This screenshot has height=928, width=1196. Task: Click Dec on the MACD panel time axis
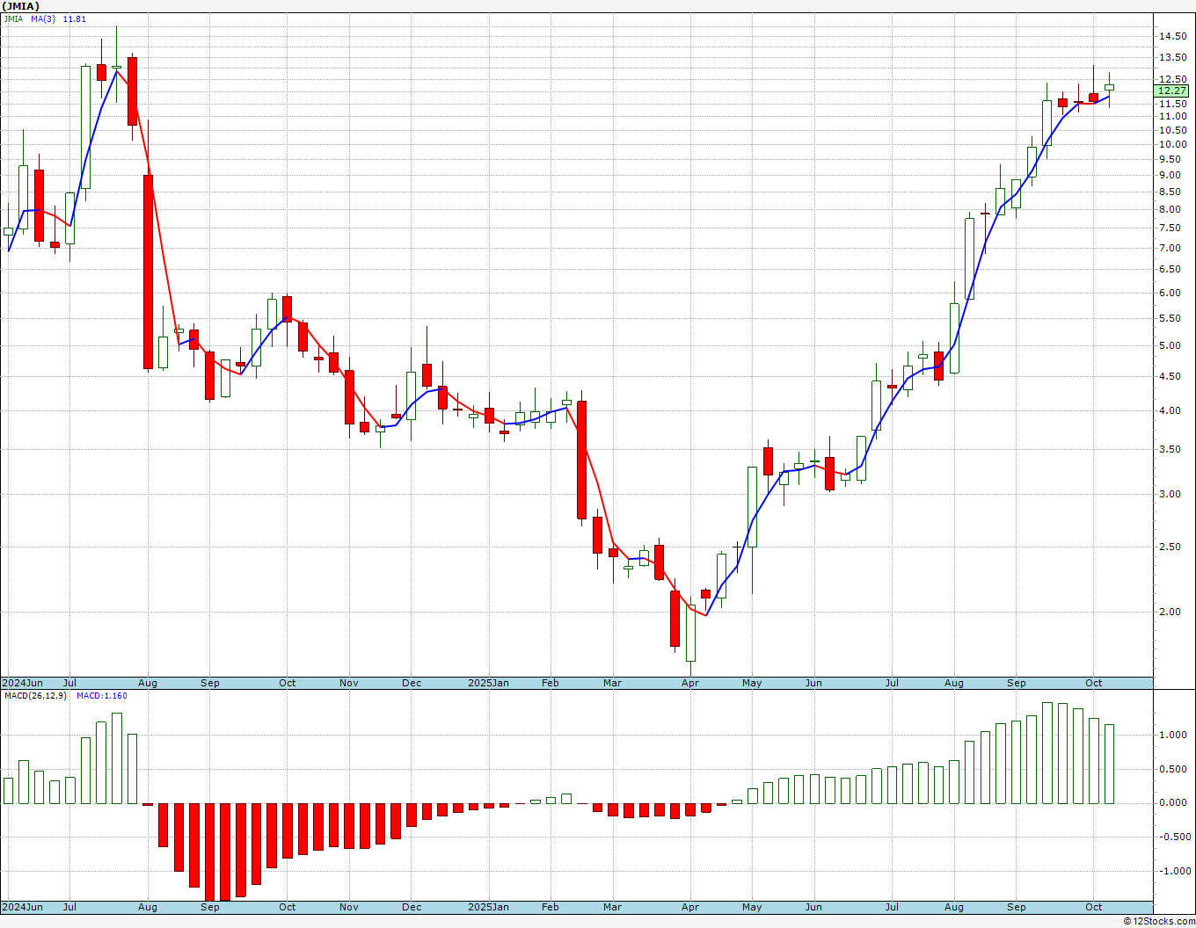[412, 907]
